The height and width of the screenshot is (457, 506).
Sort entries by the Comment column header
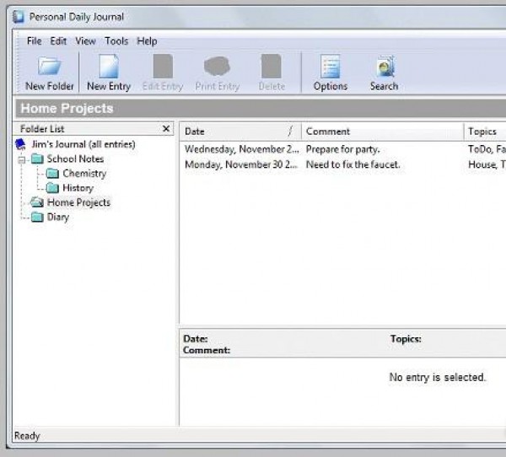(382, 132)
